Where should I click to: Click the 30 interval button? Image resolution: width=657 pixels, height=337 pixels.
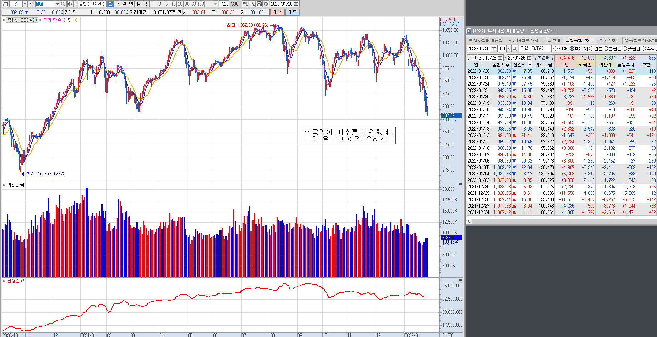187,4
